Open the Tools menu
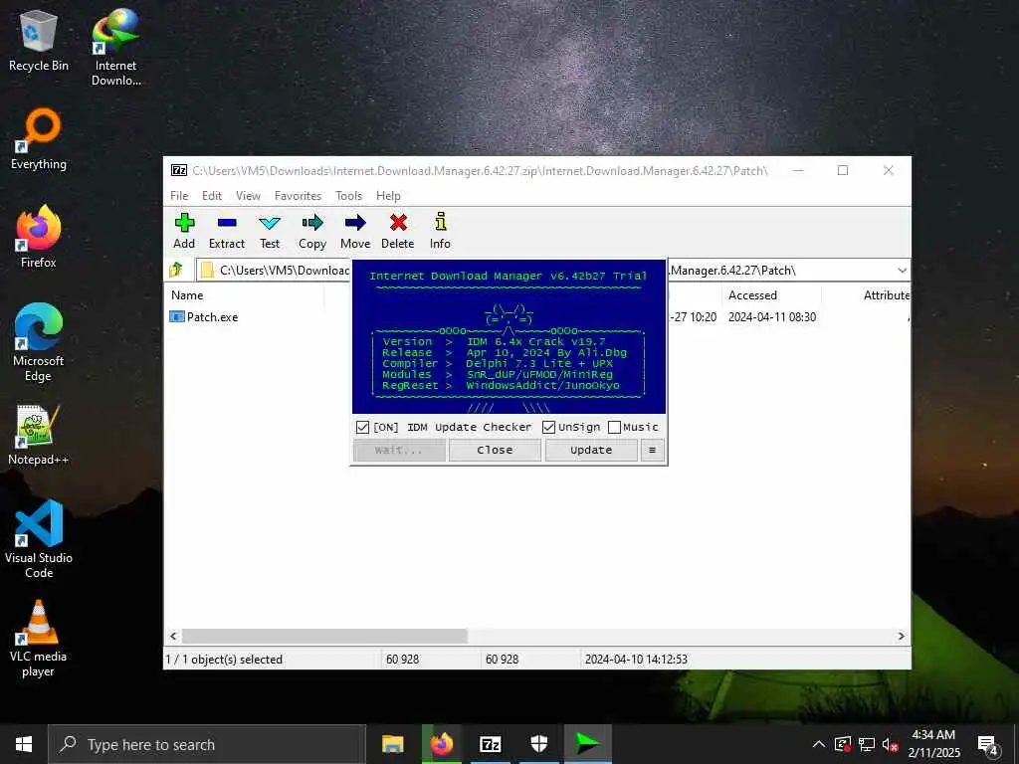The width and height of the screenshot is (1019, 764). (349, 196)
